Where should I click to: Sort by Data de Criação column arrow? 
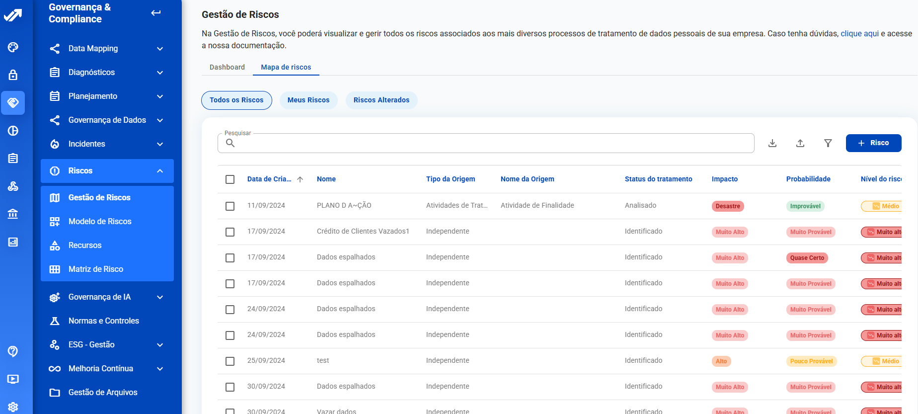[300, 179]
